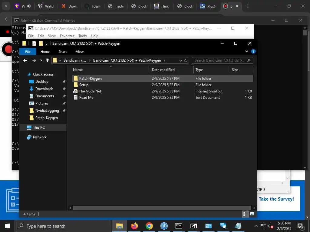Click the Type here to search box
Image resolution: width=310 pixels, height=232 pixels.
tap(63, 226)
